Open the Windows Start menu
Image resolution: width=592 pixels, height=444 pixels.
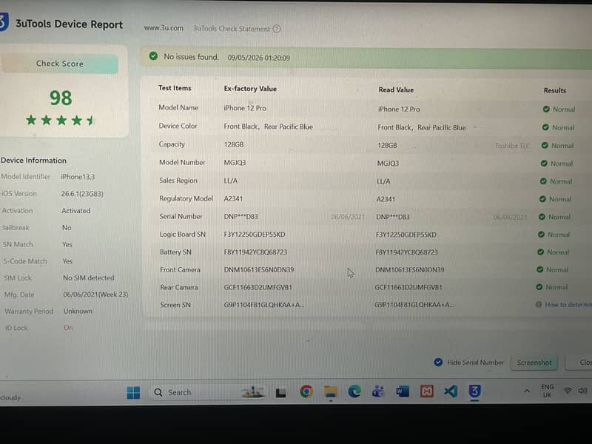point(133,392)
